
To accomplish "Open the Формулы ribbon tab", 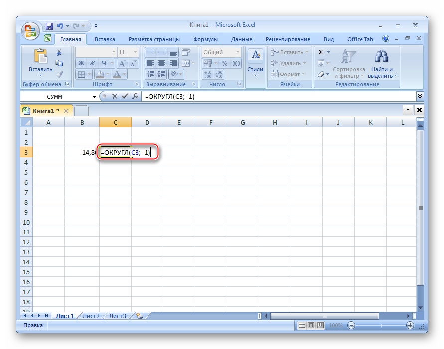I will click(x=205, y=39).
